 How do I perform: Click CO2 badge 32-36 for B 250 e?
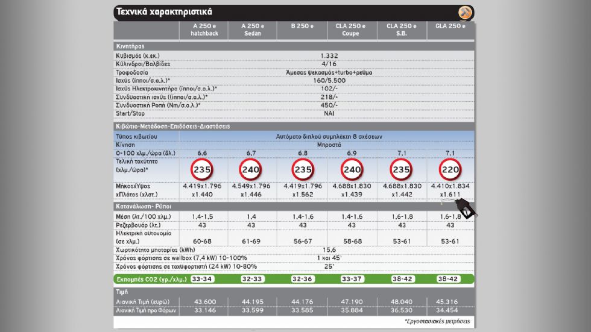[x=303, y=279]
